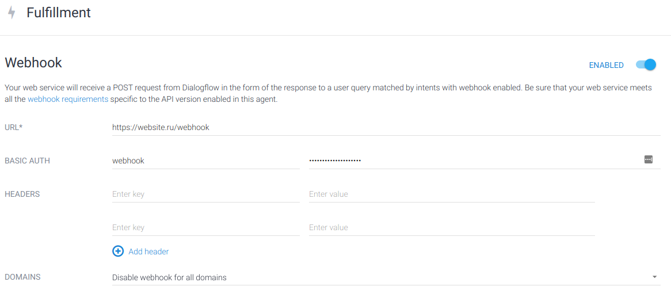Image resolution: width=671 pixels, height=286 pixels.
Task: Focus the first header Enter value field
Action: (x=451, y=194)
